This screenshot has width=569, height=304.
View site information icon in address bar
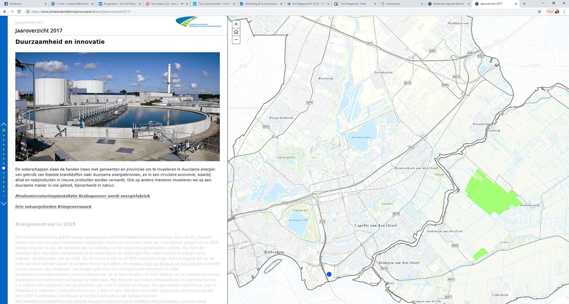(28, 11)
